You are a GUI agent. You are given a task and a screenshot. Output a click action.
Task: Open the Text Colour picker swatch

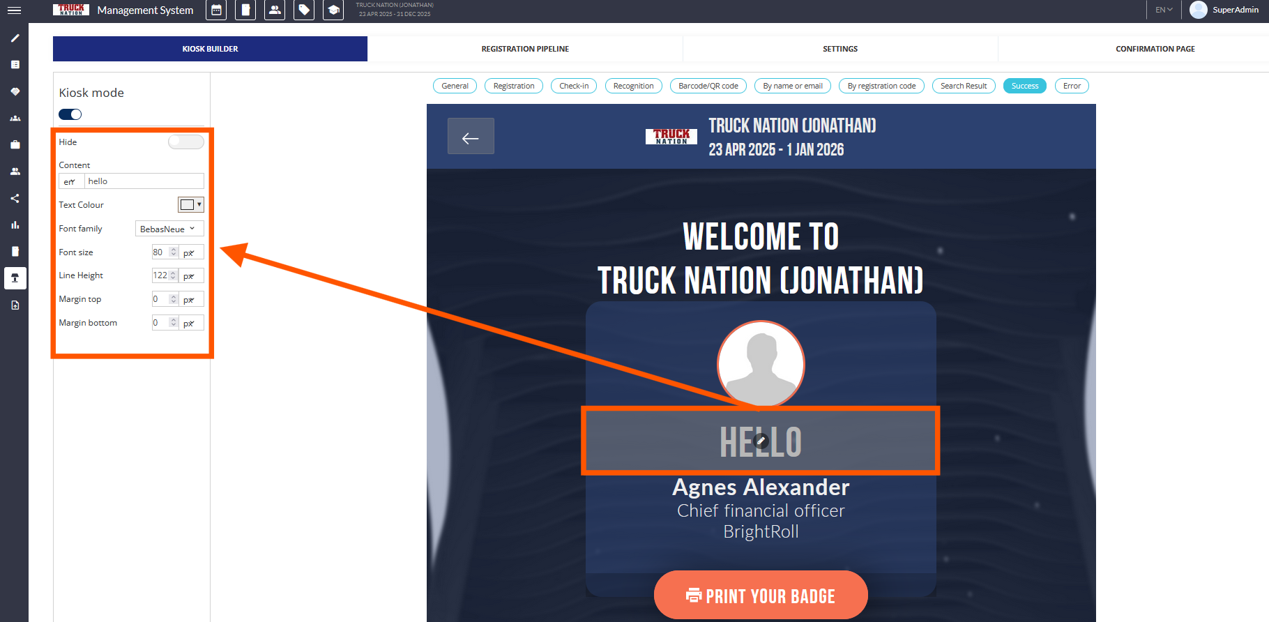pos(190,205)
